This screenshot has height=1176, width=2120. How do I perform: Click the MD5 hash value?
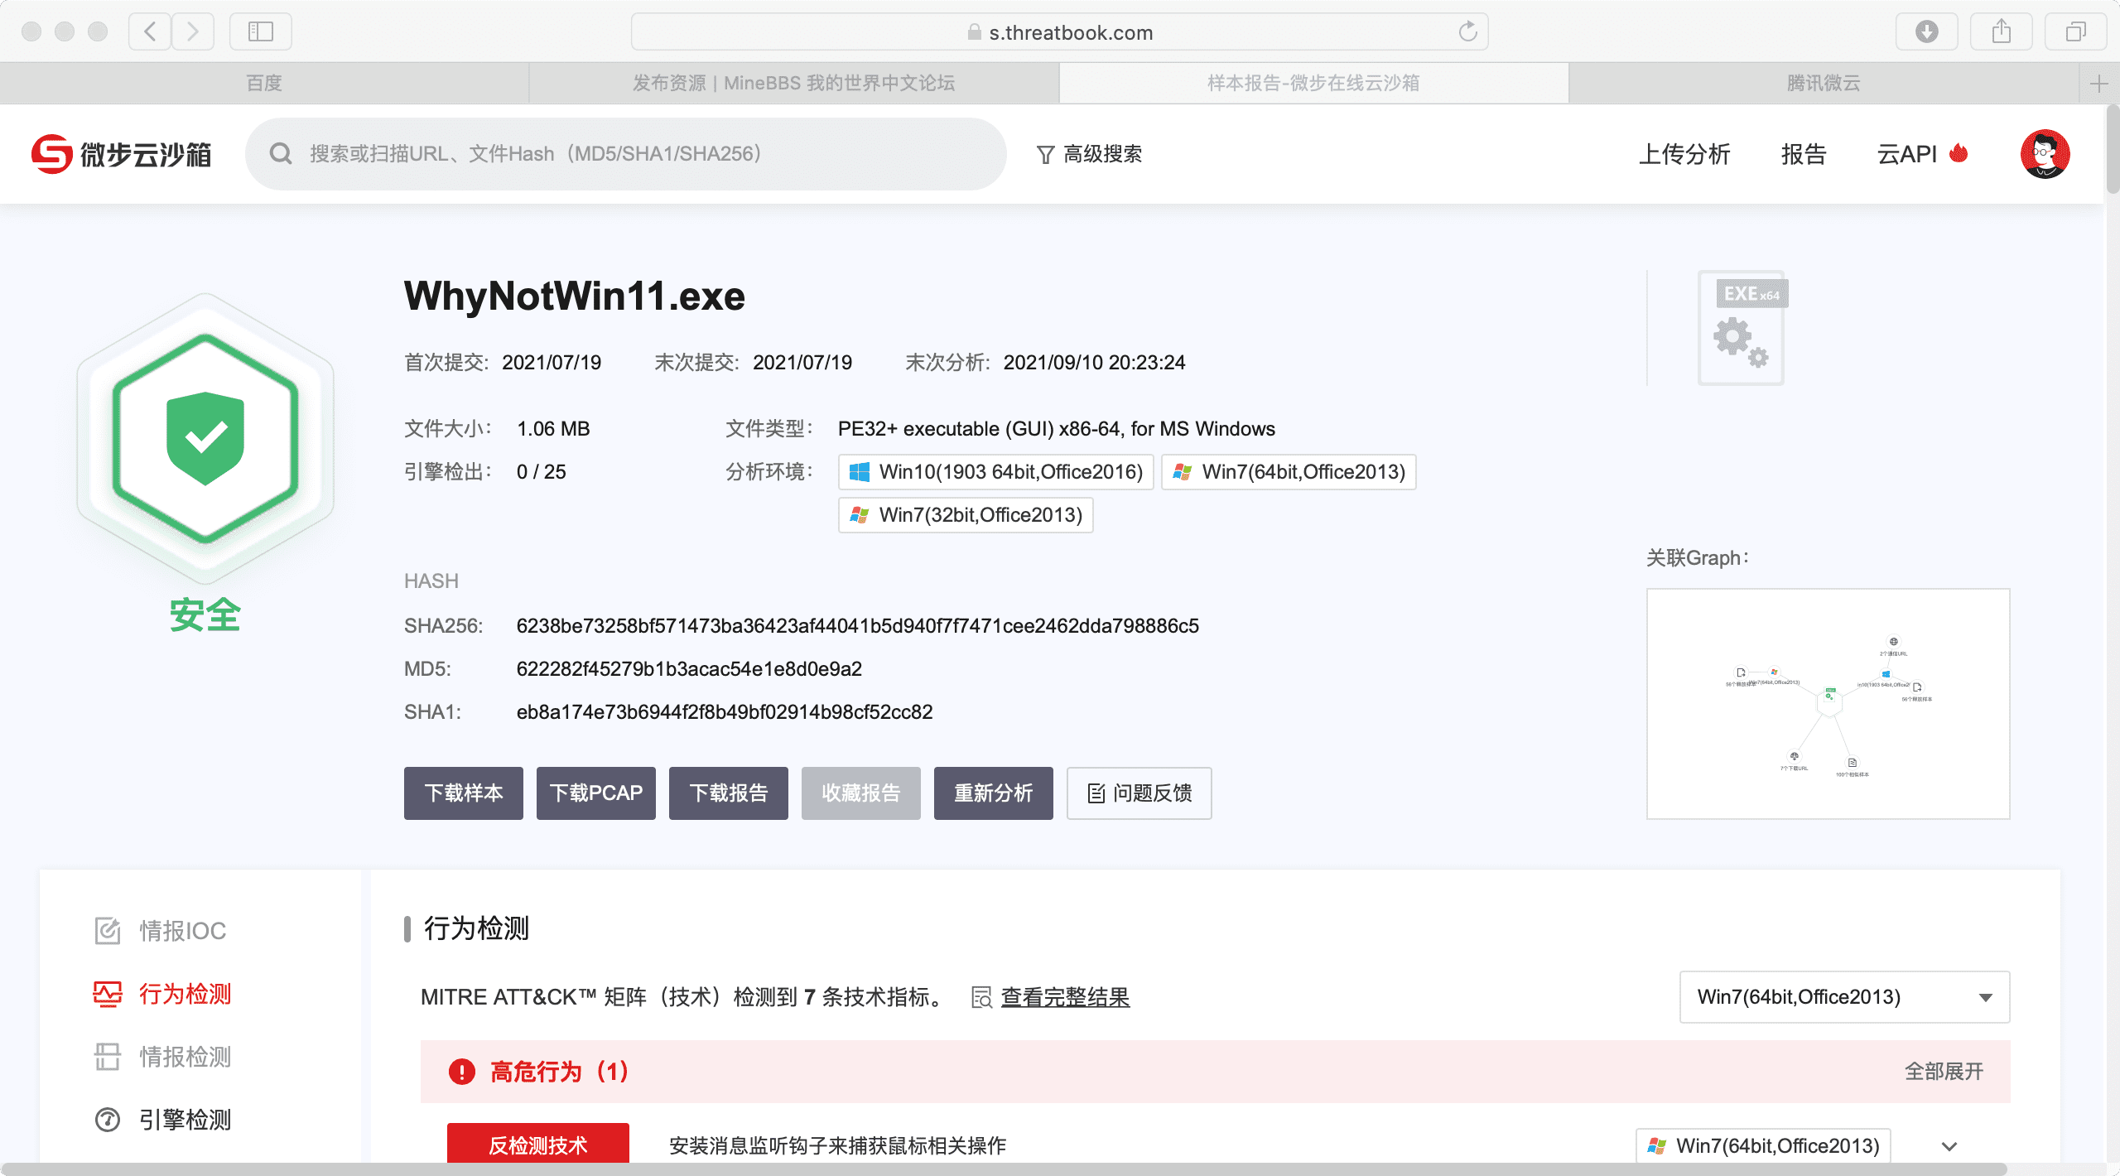(x=689, y=669)
